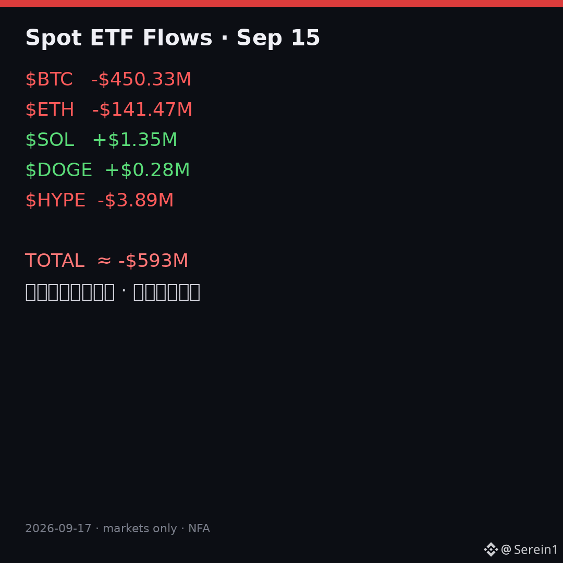Screen dimensions: 563x563
Task: Click the Binance logo icon in watermark
Action: [x=491, y=549]
